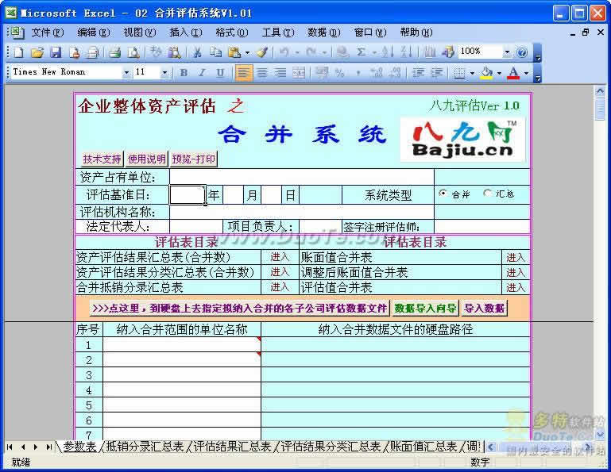Open a file with the Open folder icon

point(37,52)
